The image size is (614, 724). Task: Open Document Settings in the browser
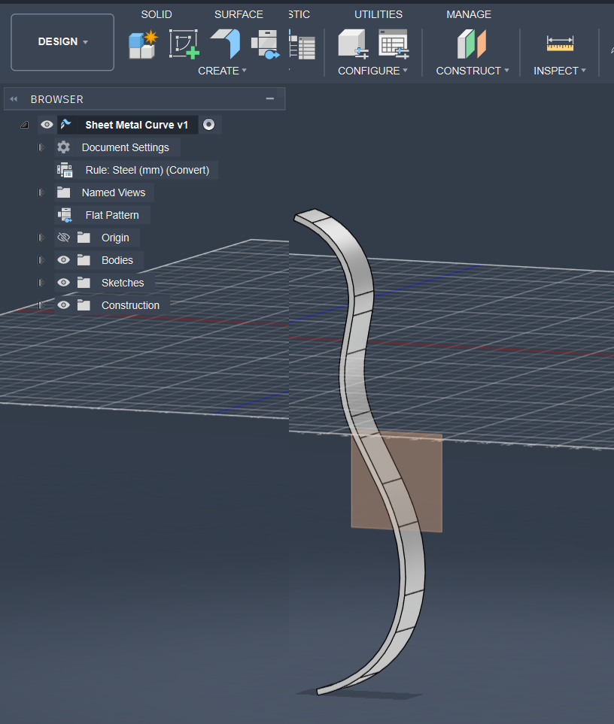(x=125, y=147)
